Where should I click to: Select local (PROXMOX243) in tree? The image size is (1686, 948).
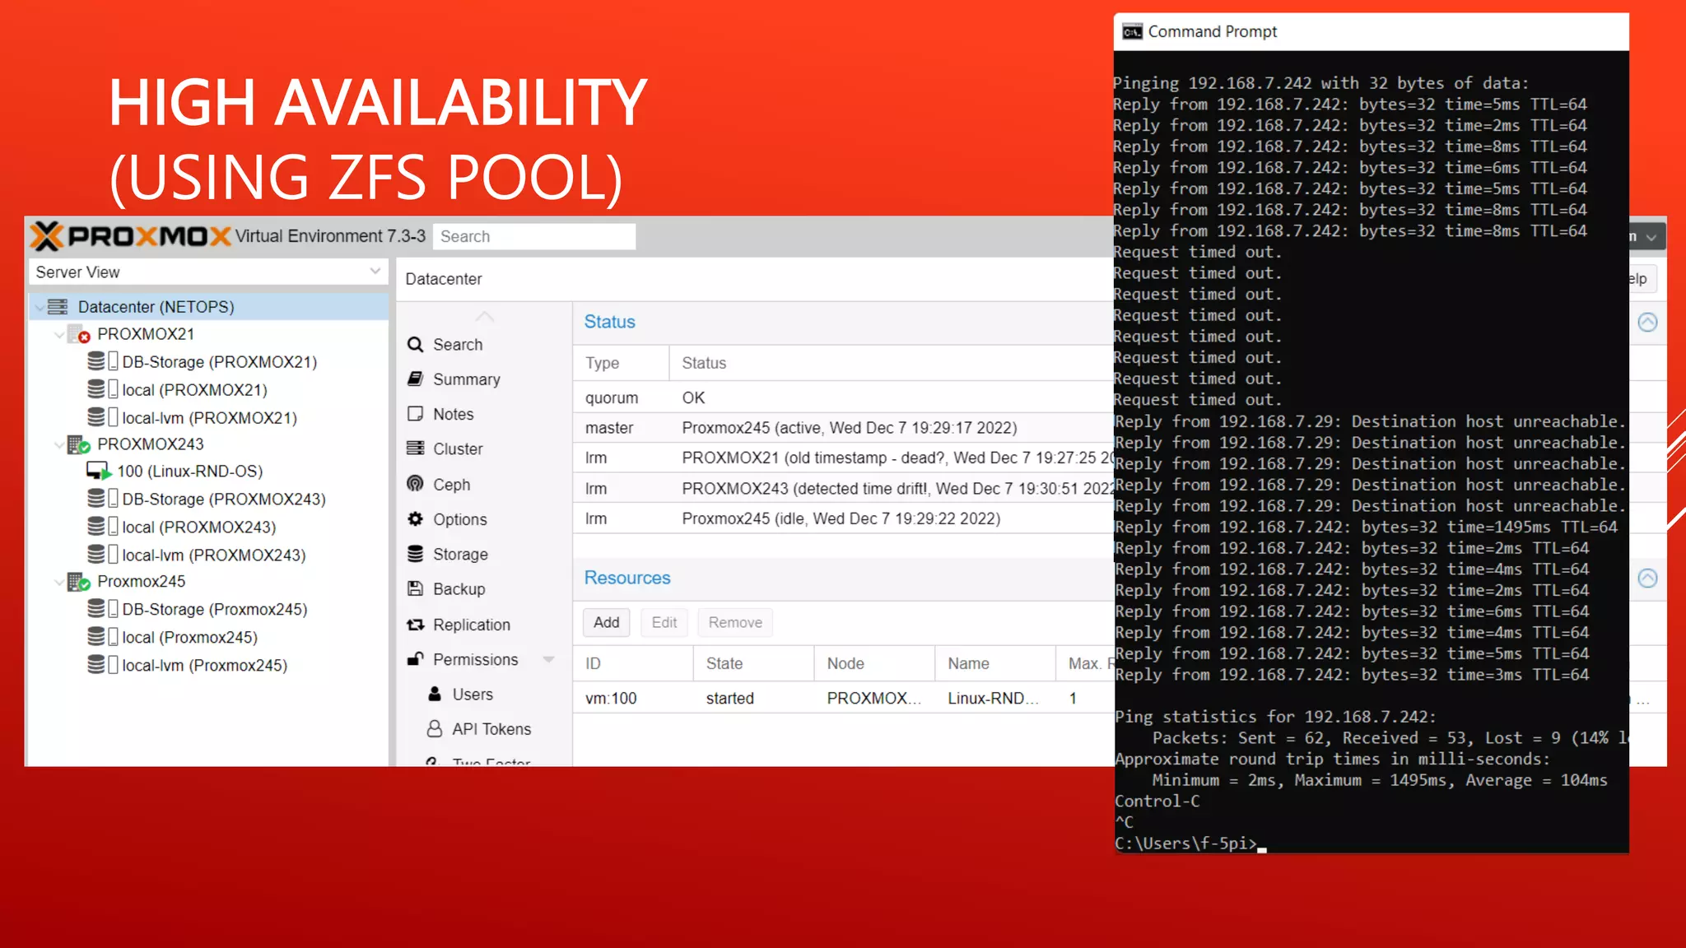point(198,527)
